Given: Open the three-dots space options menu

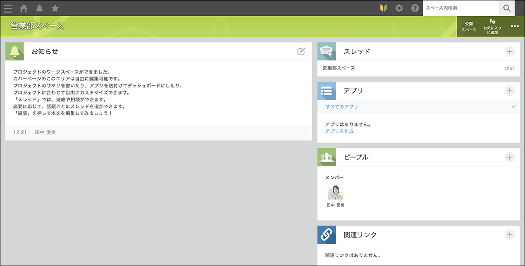Looking at the screenshot, I should coord(514,26).
